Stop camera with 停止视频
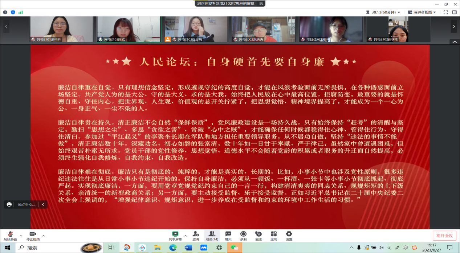The width and height of the screenshot is (460, 253). 33,236
